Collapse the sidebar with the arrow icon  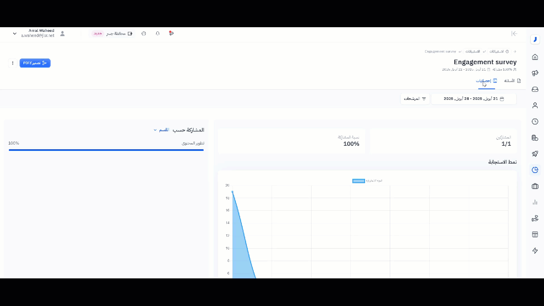[x=514, y=34]
